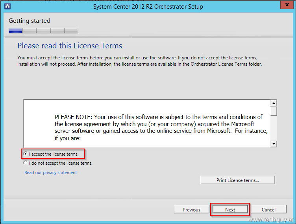Click the license text scrollbar thumb
The height and width of the screenshot is (224, 296).
click(274, 111)
